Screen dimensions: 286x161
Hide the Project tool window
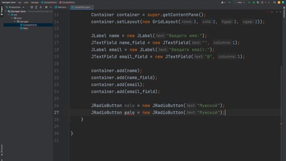click(x=50, y=7)
